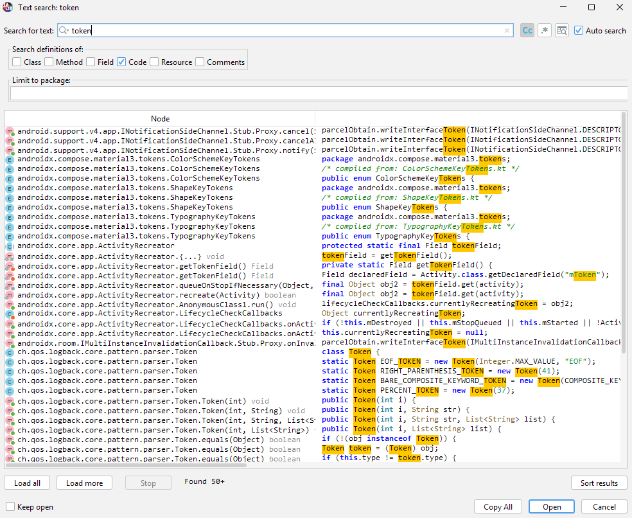Click Copy All button
The height and width of the screenshot is (518, 632).
click(498, 507)
